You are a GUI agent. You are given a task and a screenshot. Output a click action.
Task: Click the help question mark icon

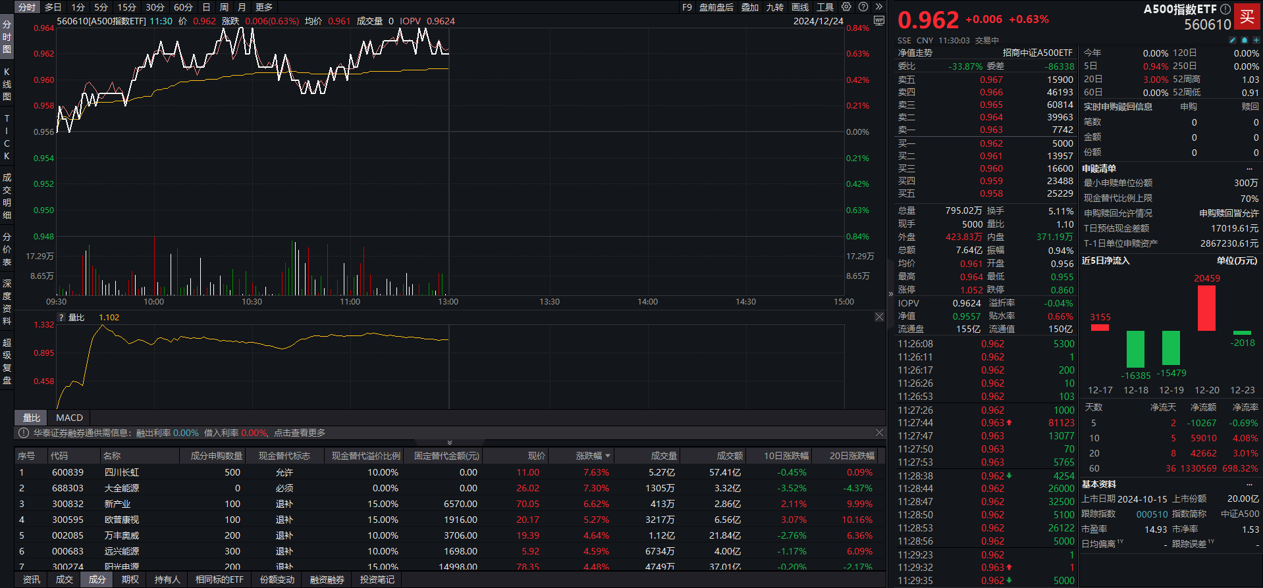863,7
